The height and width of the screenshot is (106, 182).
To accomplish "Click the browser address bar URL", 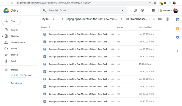I will (x=55, y=3).
